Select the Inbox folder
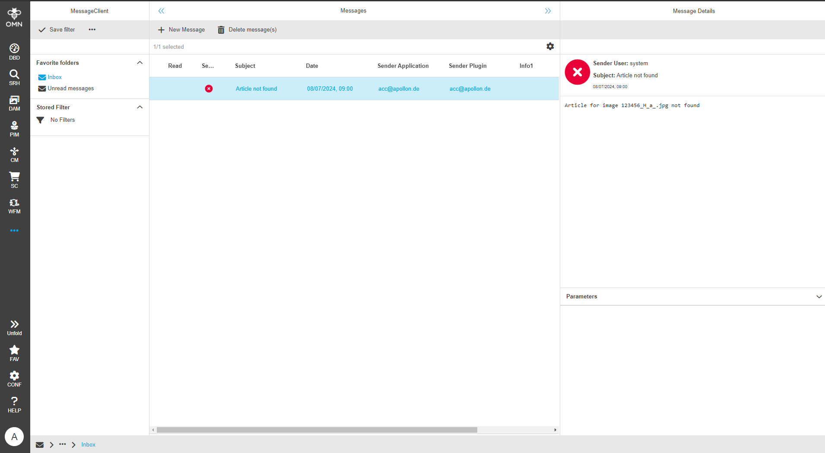 54,77
